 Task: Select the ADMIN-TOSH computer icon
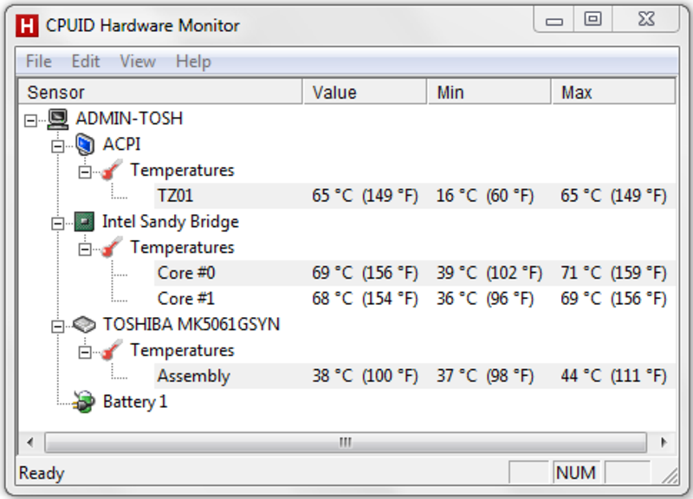58,120
